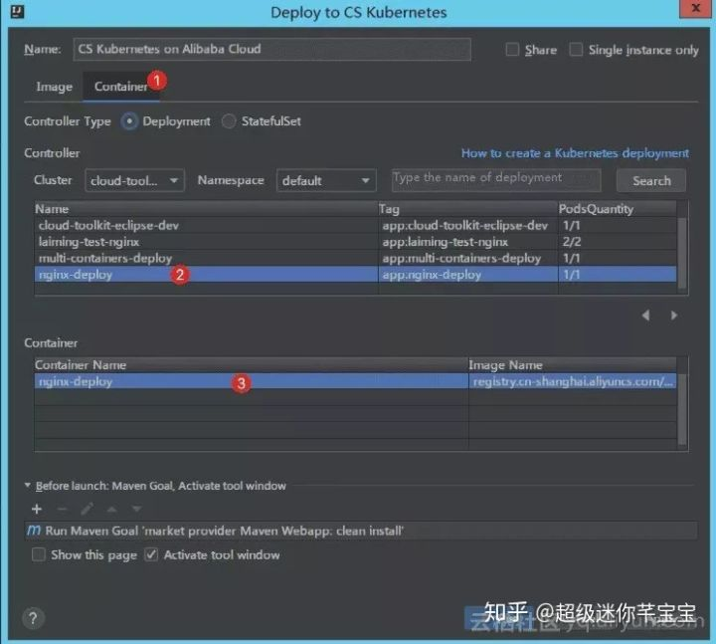This screenshot has width=716, height=644.
Task: Click app:laiming-test-nginx tag cell
Action: coord(468,242)
